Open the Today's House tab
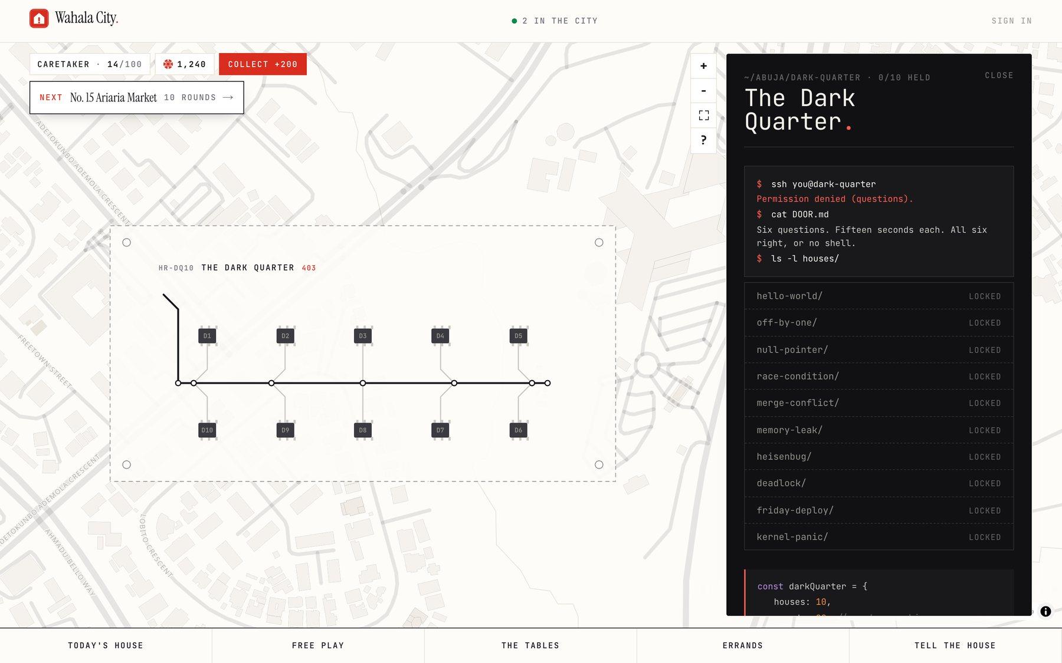1062x663 pixels. tap(106, 645)
